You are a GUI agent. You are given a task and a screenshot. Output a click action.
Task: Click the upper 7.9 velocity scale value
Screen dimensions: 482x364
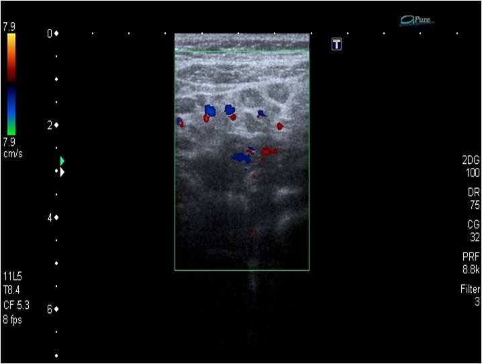click(10, 28)
